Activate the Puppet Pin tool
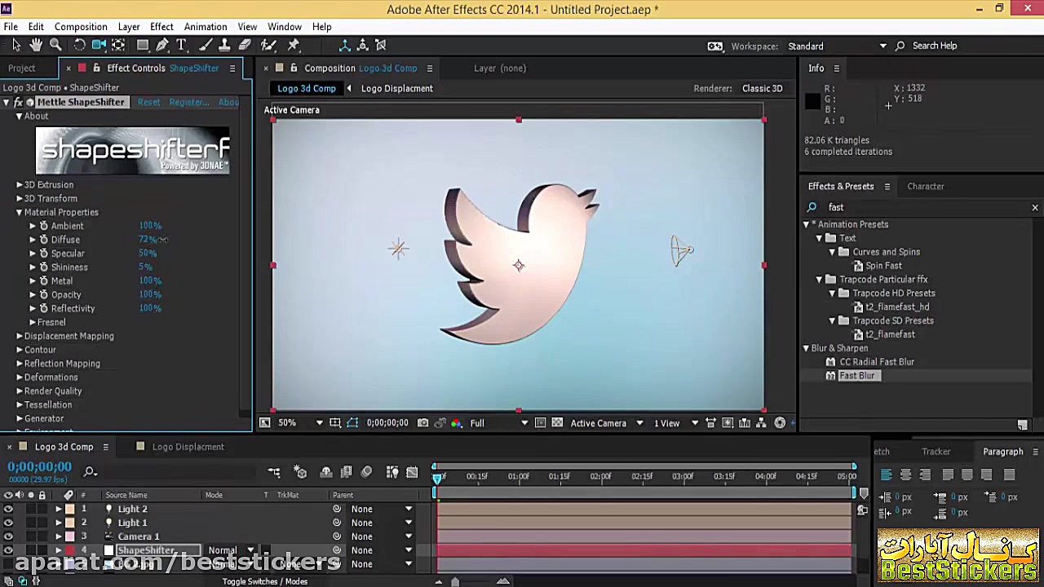1044x587 pixels. click(294, 46)
